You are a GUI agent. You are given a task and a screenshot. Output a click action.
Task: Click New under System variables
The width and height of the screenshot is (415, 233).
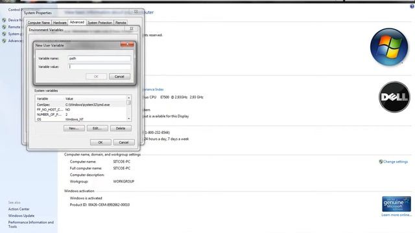(x=74, y=128)
